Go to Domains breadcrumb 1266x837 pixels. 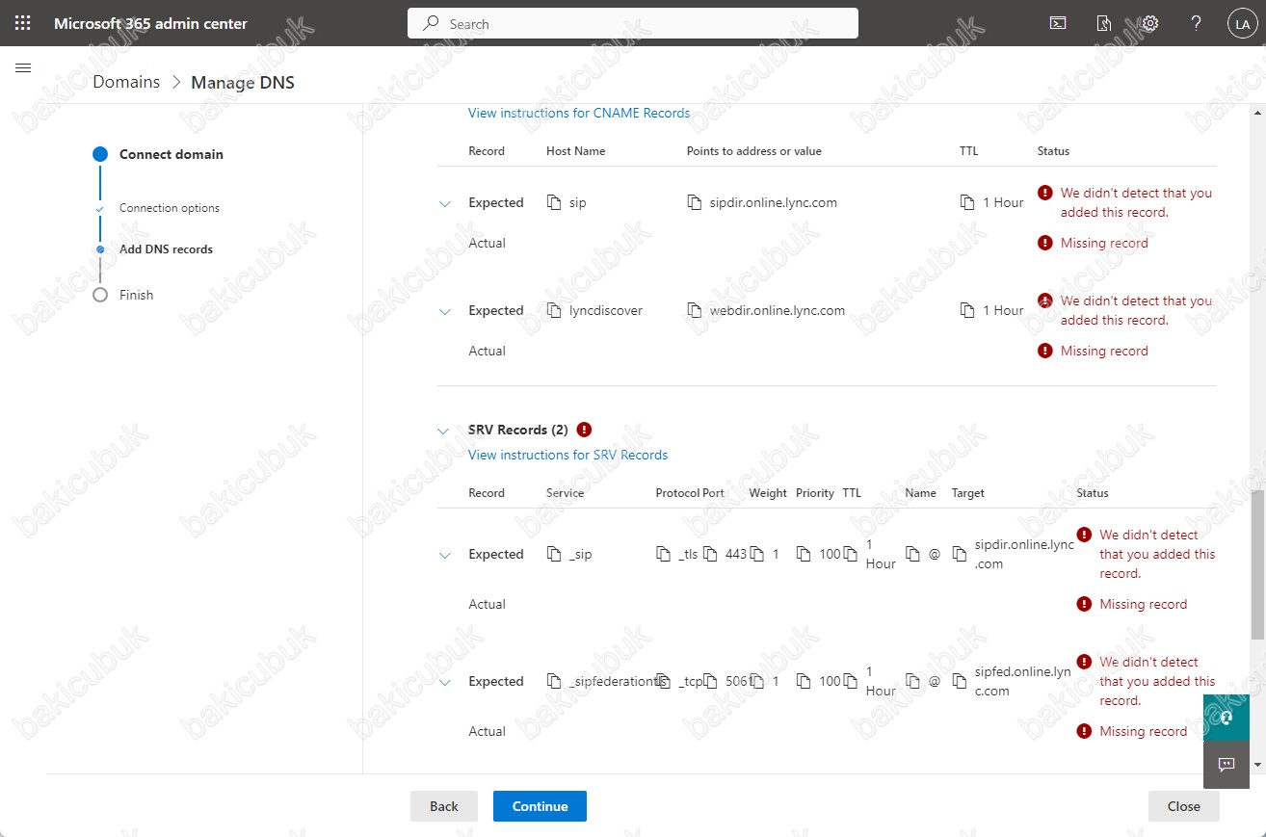pyautogui.click(x=126, y=82)
